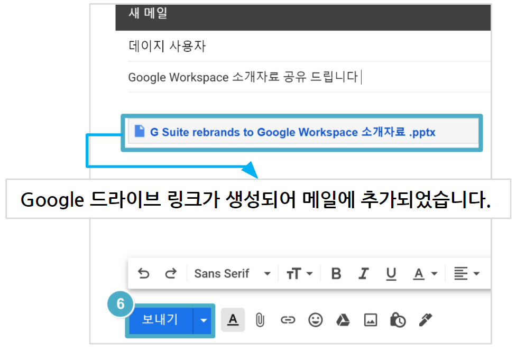Viewport: 516px width, 351px height.
Task: Click the recipient field 데이지 사용자
Action: click(309, 46)
